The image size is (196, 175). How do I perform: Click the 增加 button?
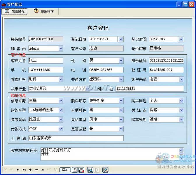click(x=65, y=170)
